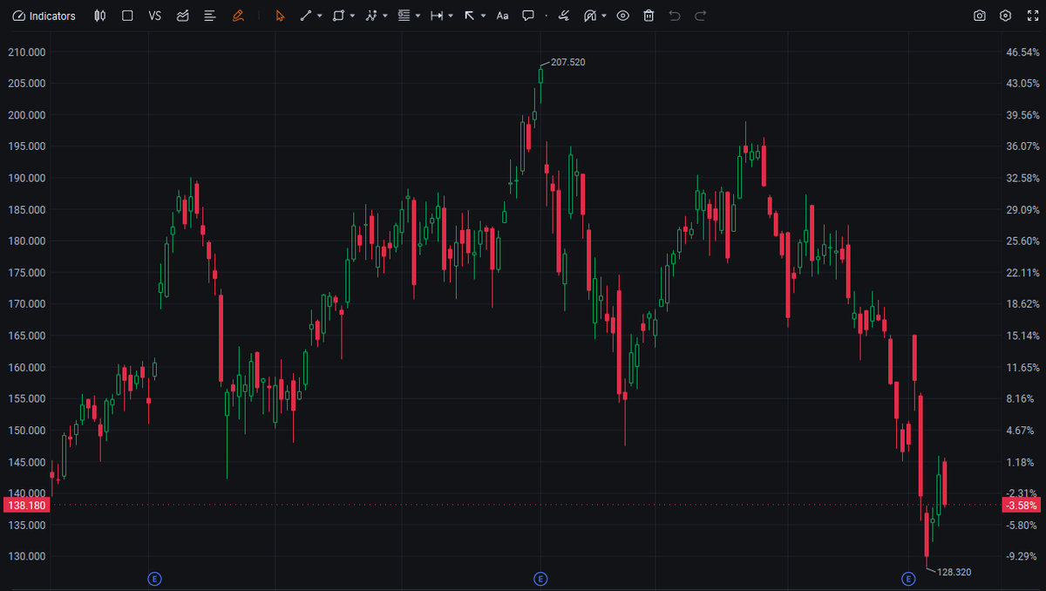
Task: Click the 190.000 price axis label
Action: pyautogui.click(x=26, y=178)
